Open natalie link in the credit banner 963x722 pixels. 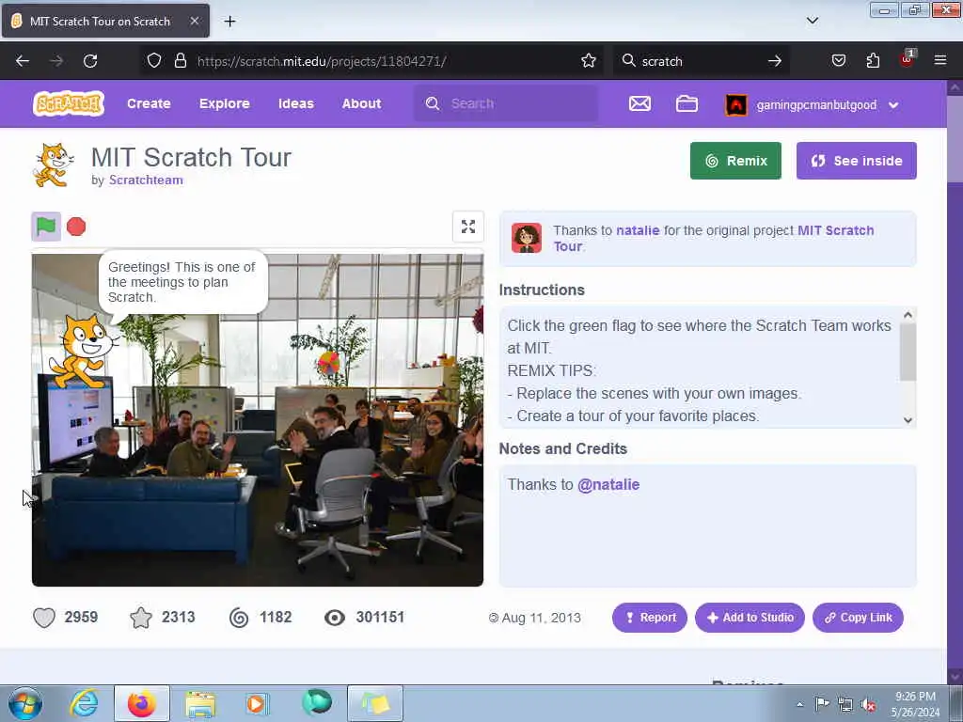click(x=638, y=230)
